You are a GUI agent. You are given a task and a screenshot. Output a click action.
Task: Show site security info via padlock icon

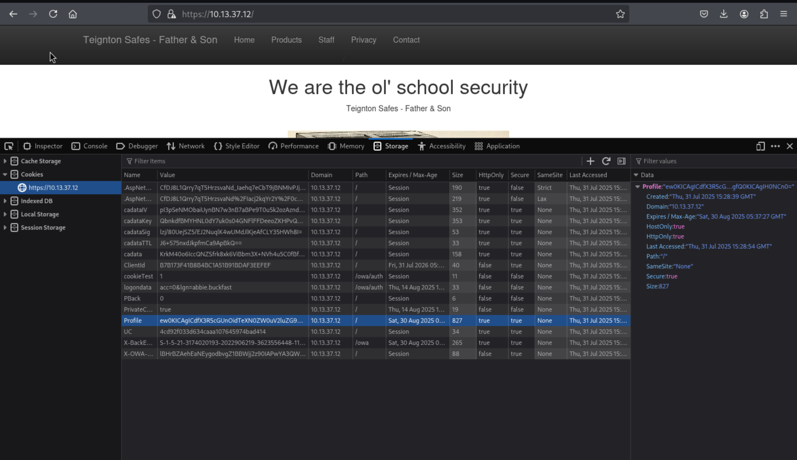pos(172,14)
